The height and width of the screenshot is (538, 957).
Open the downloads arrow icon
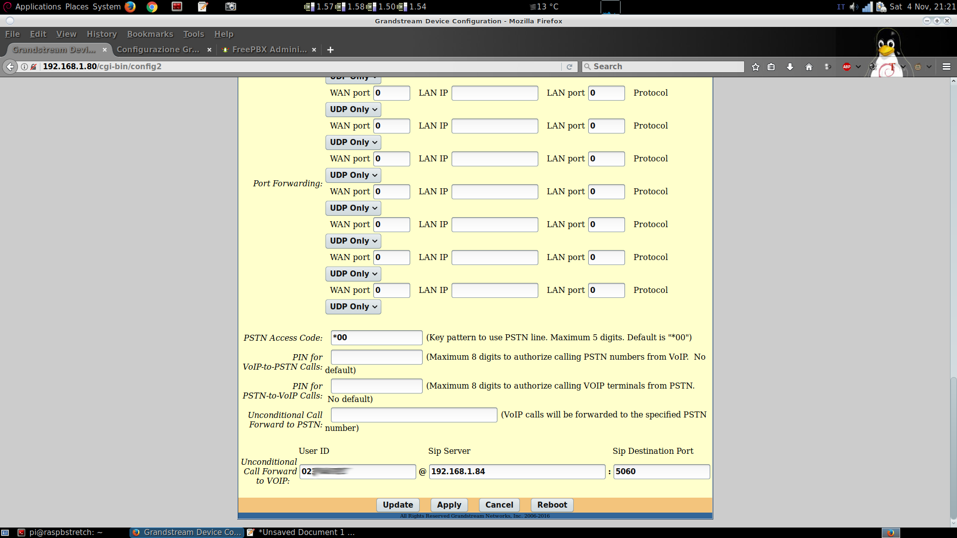(x=790, y=67)
